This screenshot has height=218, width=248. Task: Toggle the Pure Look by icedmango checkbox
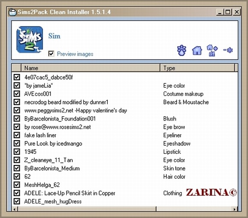(x=17, y=143)
